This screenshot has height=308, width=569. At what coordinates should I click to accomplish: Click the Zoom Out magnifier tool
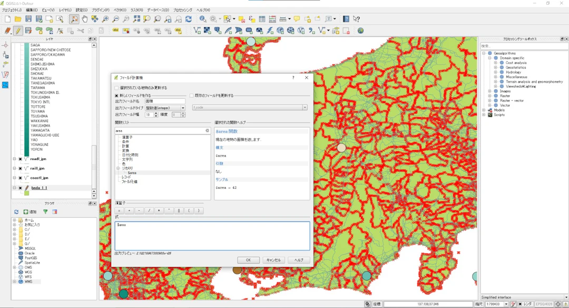pyautogui.click(x=116, y=19)
